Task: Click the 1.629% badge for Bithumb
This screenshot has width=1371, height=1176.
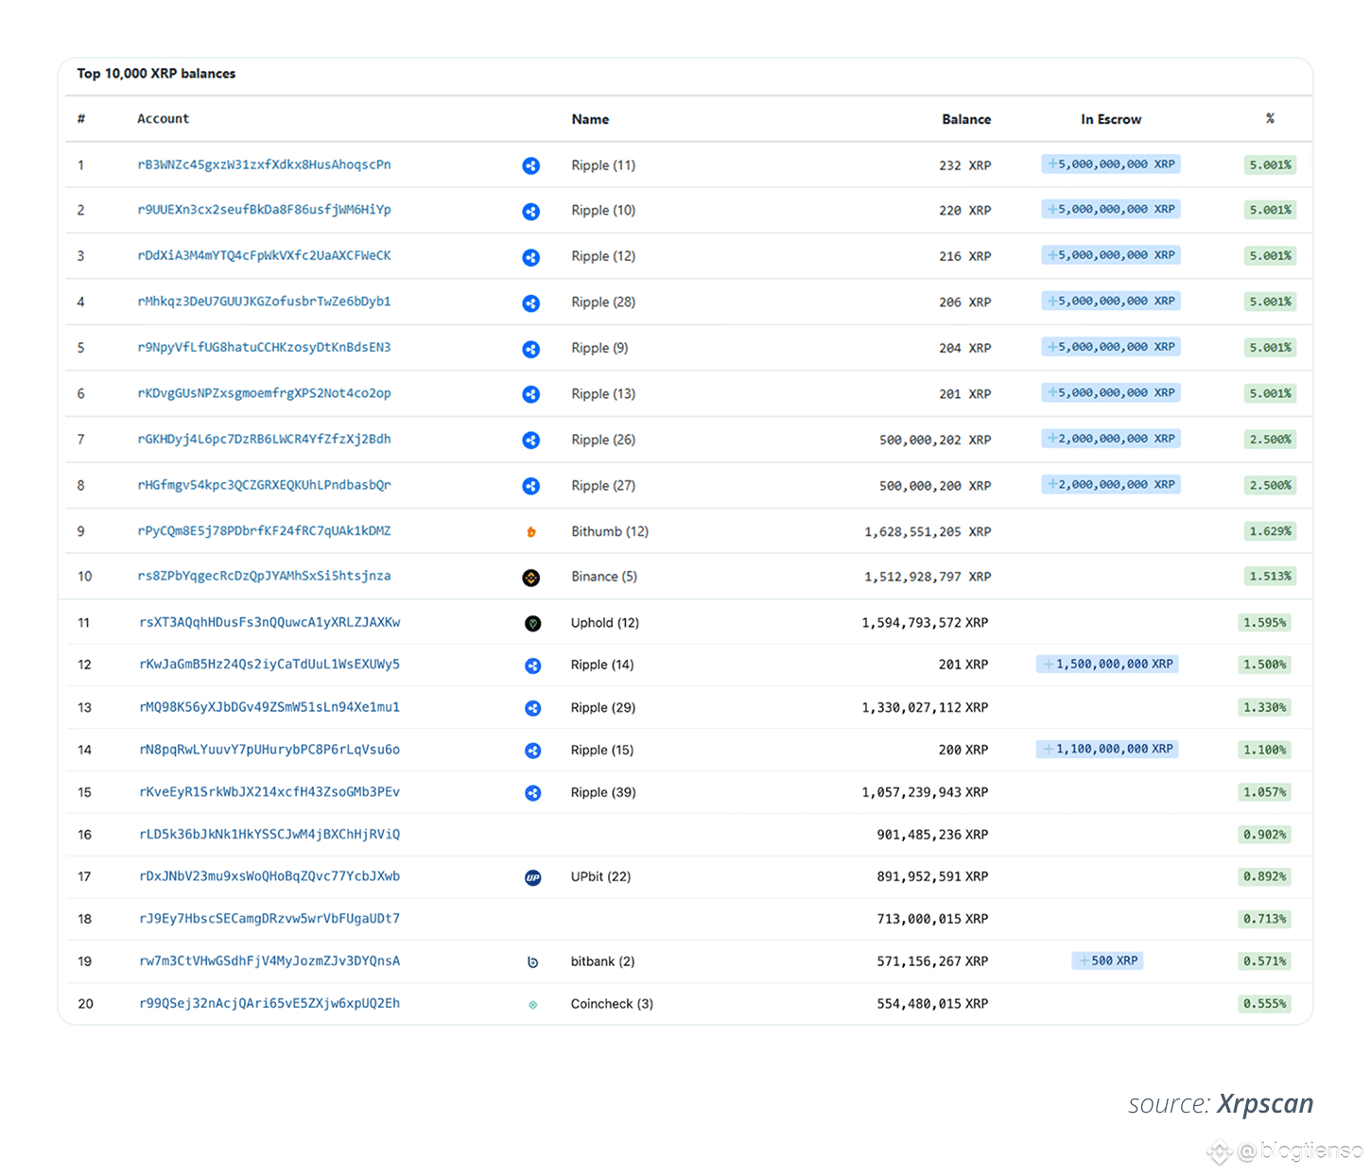Action: [x=1270, y=531]
